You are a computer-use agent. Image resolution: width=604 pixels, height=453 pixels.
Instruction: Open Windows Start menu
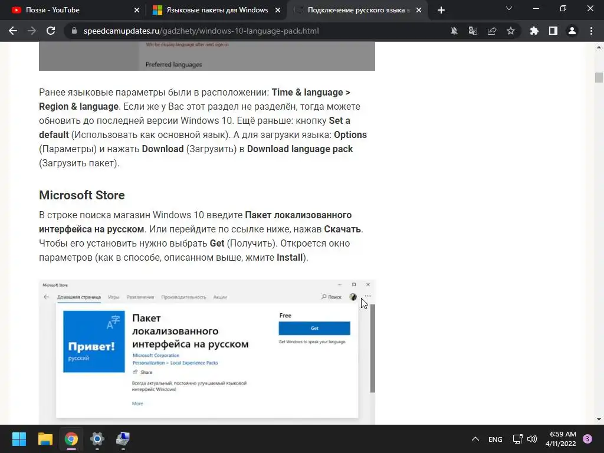[x=19, y=439]
